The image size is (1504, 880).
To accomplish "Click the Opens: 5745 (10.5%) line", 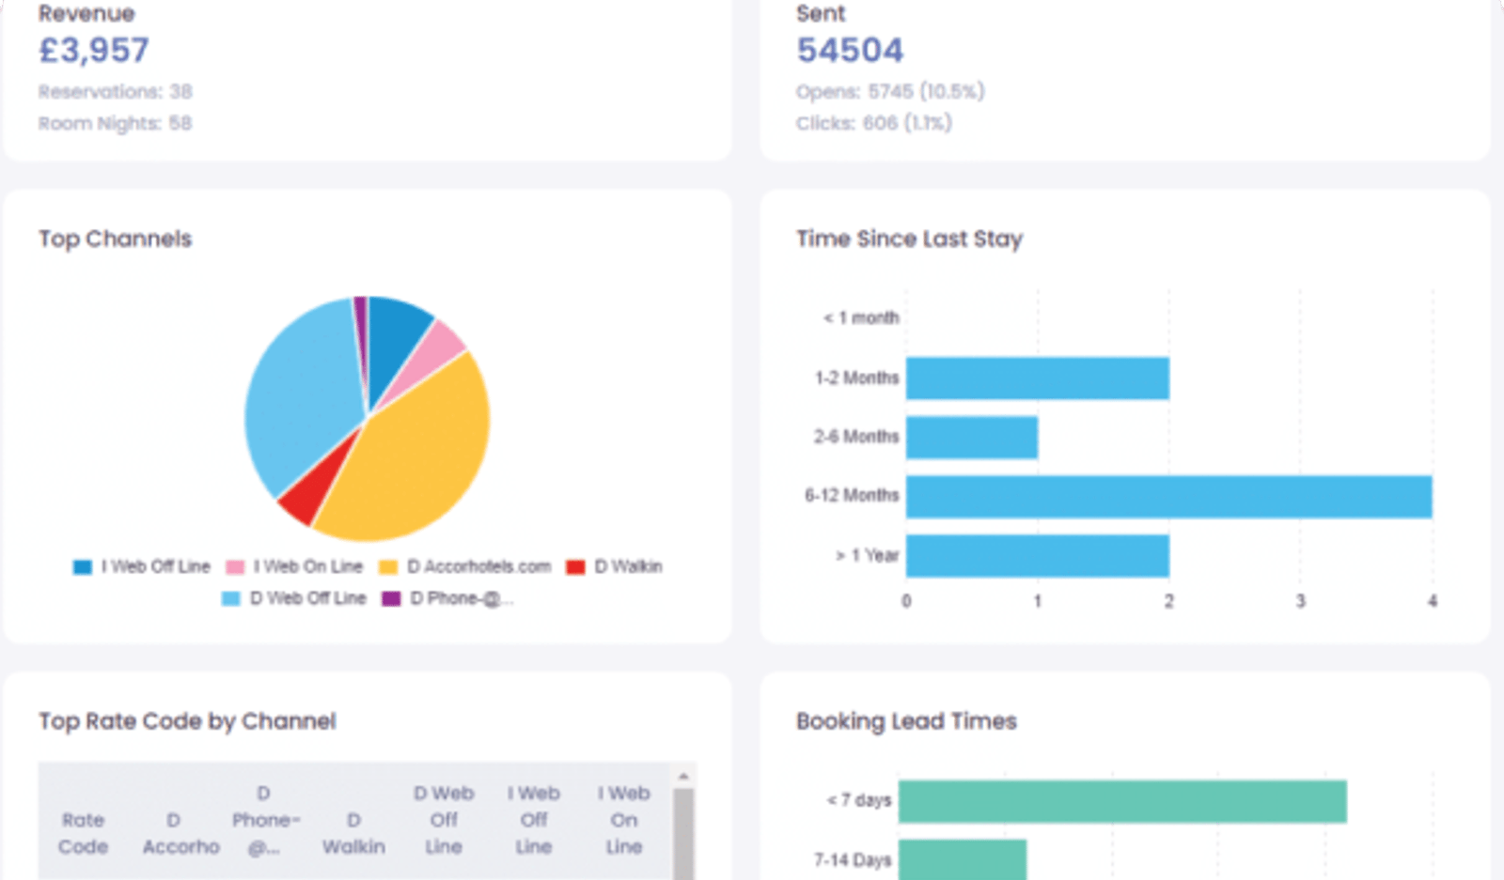I will coord(890,92).
